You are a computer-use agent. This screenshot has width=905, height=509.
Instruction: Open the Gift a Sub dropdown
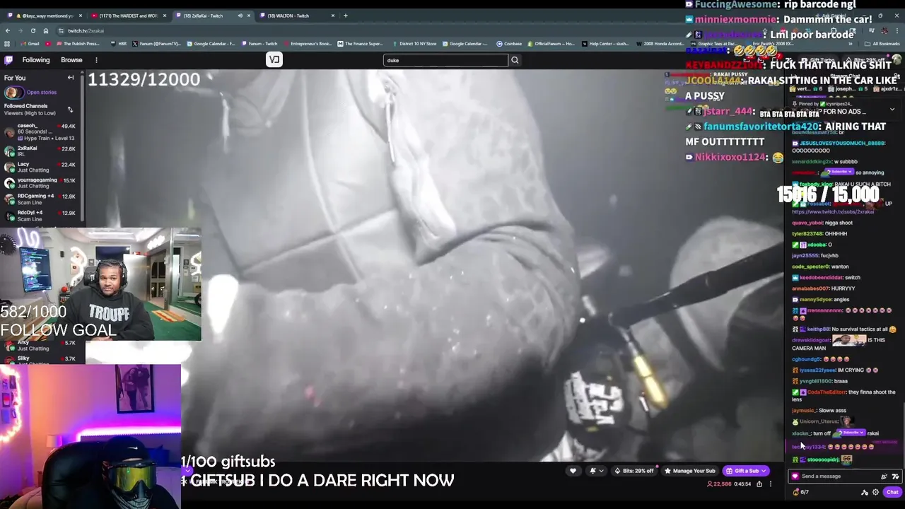[x=746, y=471]
